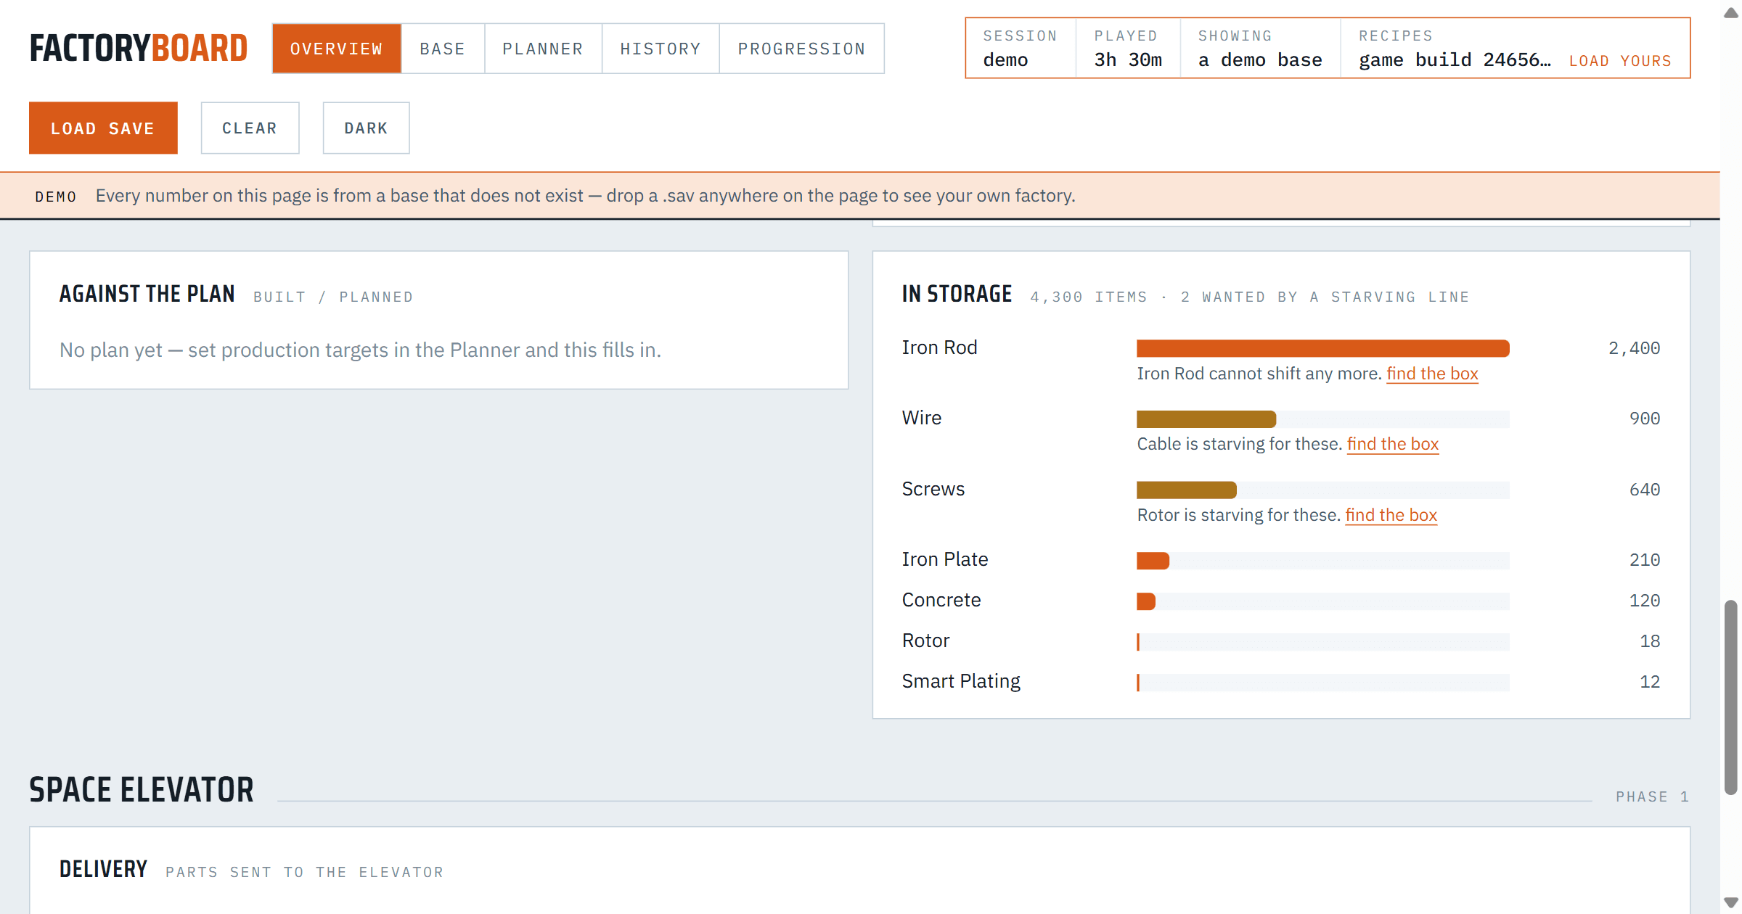Follow find the box link under Wire
This screenshot has width=1742, height=914.
point(1393,444)
